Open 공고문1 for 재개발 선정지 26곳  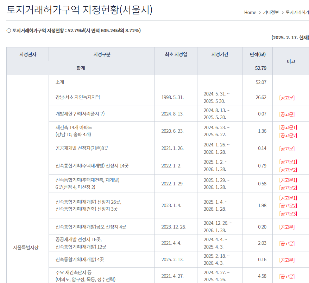(288, 198)
